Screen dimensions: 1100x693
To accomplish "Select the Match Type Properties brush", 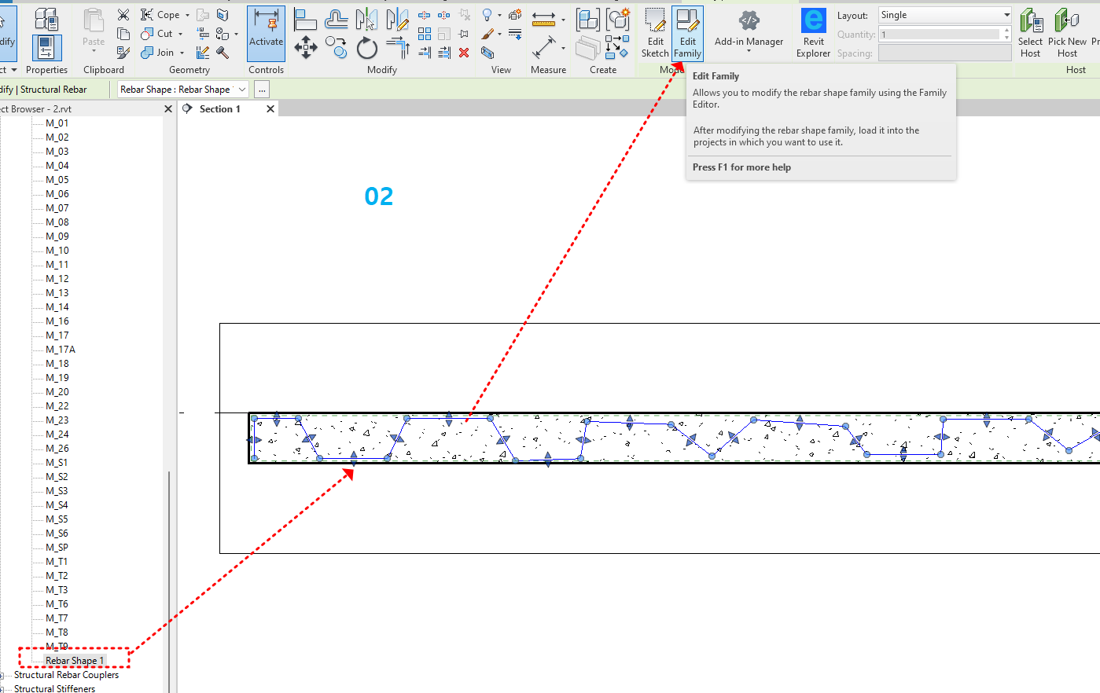I will [123, 53].
